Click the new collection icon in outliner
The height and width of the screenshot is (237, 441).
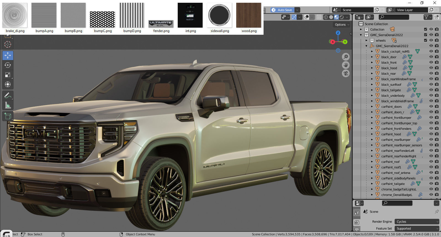437,17
